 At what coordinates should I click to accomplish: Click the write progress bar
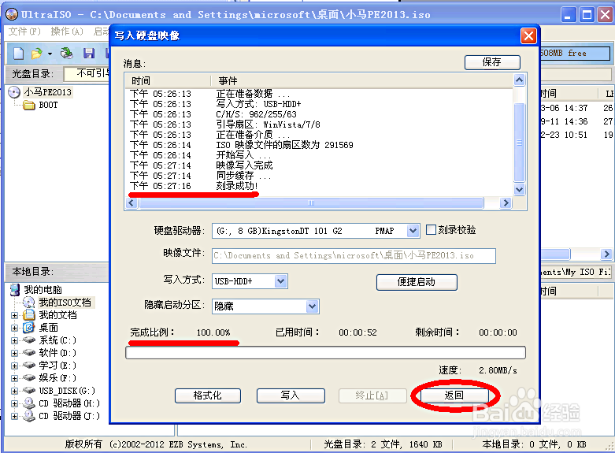click(x=325, y=352)
